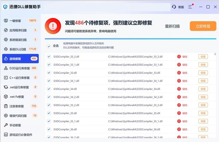Click the big red warning alert icon
The image size is (219, 142).
point(53,26)
